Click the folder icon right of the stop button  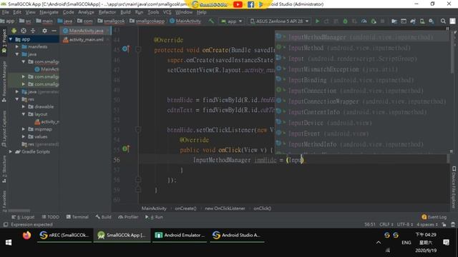click(394, 21)
